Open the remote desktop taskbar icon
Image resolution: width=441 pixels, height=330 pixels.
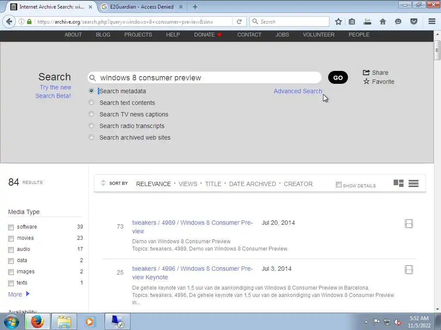[118, 321]
